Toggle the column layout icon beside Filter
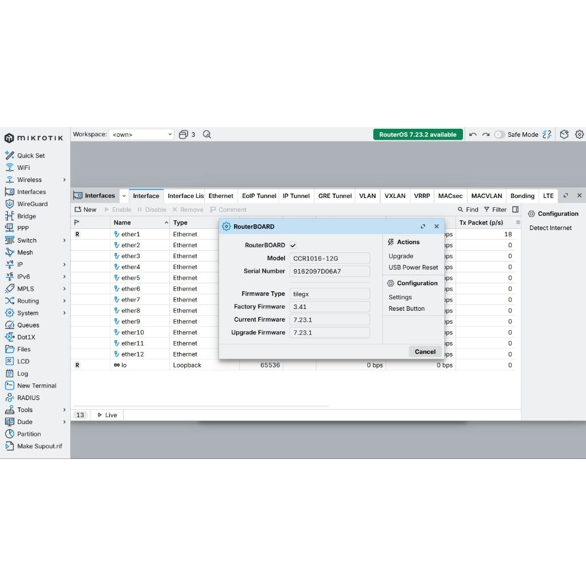586x586 pixels. click(516, 209)
